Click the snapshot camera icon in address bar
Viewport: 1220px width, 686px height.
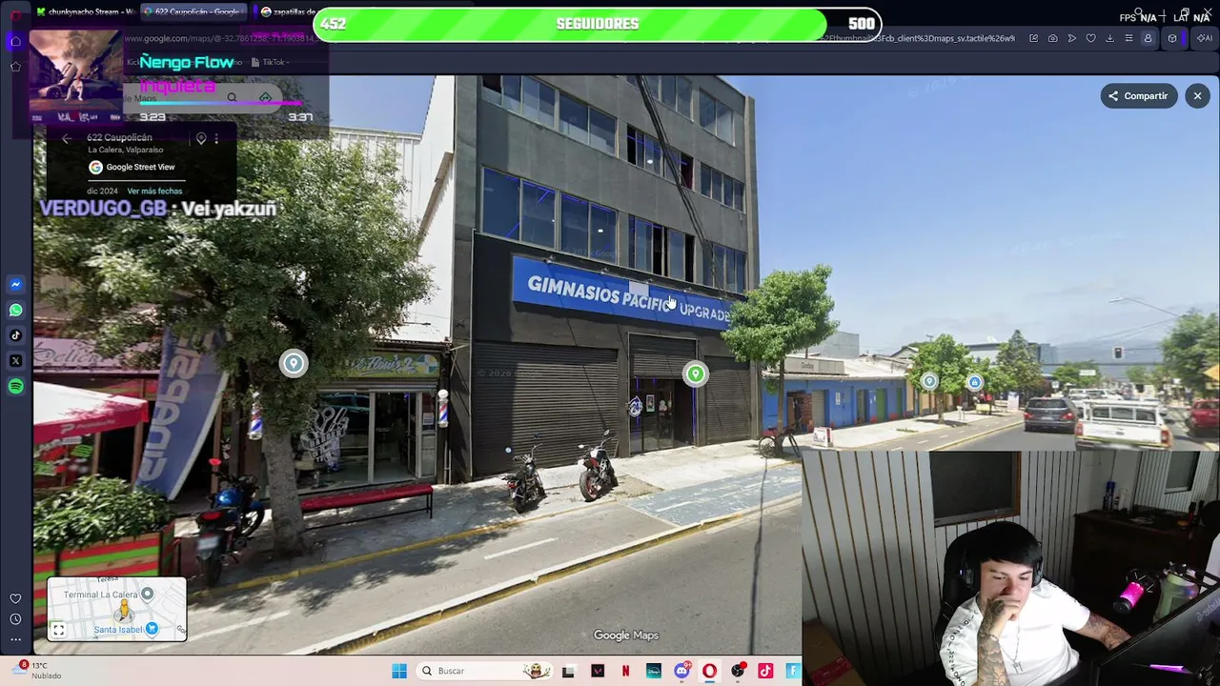point(1052,39)
